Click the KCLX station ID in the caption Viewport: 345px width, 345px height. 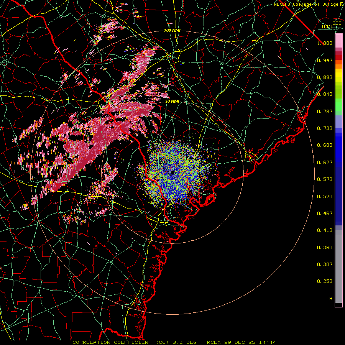click(x=215, y=342)
